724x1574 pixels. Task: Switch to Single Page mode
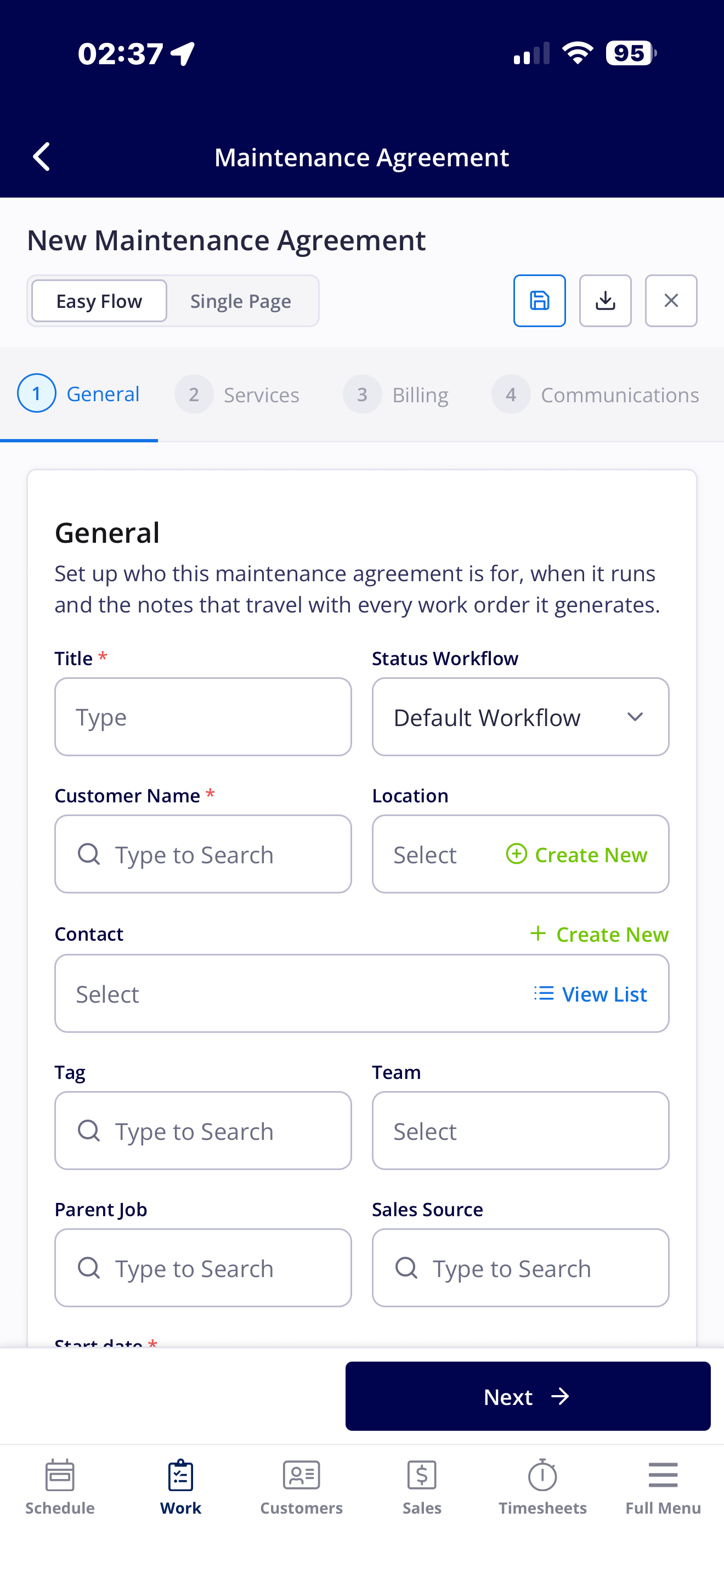click(241, 301)
